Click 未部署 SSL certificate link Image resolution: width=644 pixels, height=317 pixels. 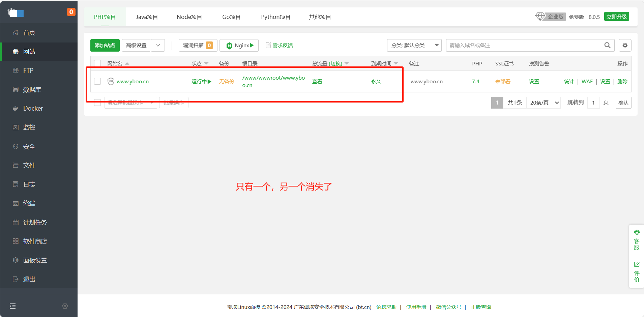tap(503, 81)
